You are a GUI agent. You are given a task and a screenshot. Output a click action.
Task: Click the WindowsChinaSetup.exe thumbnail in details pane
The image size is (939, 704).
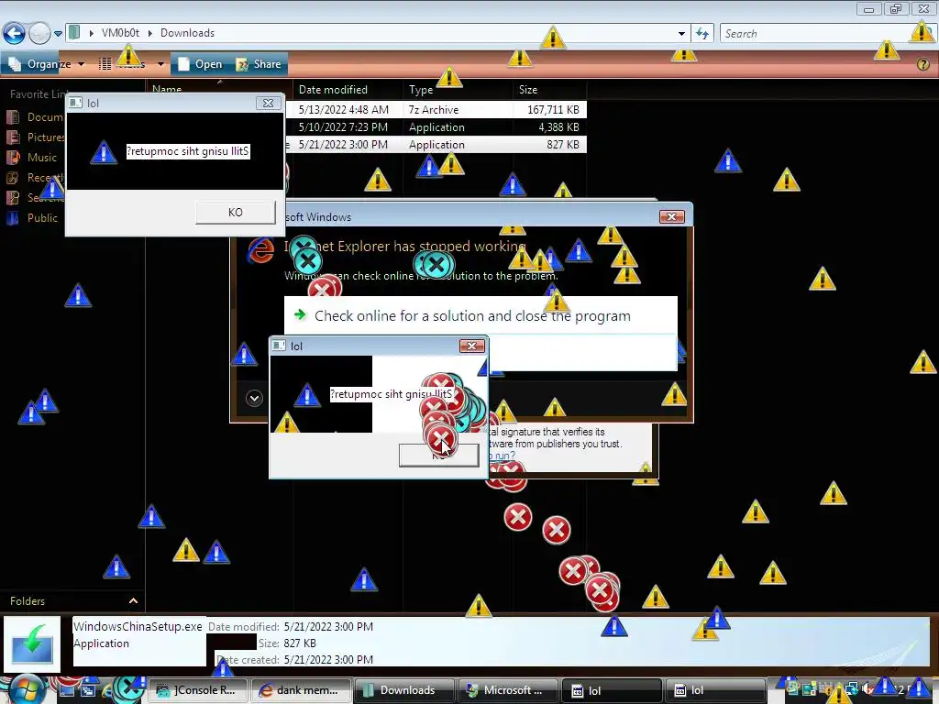[x=32, y=644]
